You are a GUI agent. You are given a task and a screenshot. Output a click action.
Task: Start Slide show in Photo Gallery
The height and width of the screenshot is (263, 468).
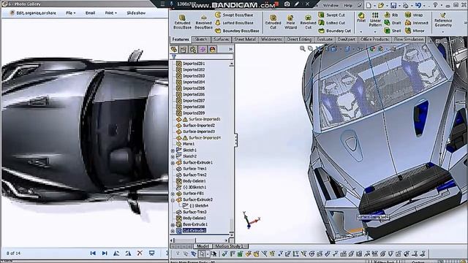pyautogui.click(x=136, y=13)
